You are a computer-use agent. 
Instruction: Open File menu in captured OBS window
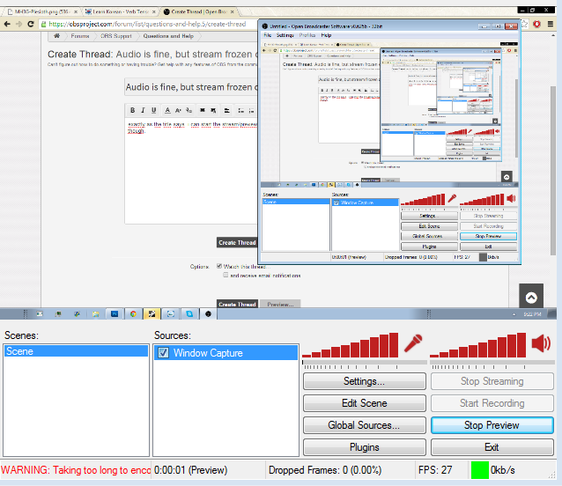(x=268, y=35)
